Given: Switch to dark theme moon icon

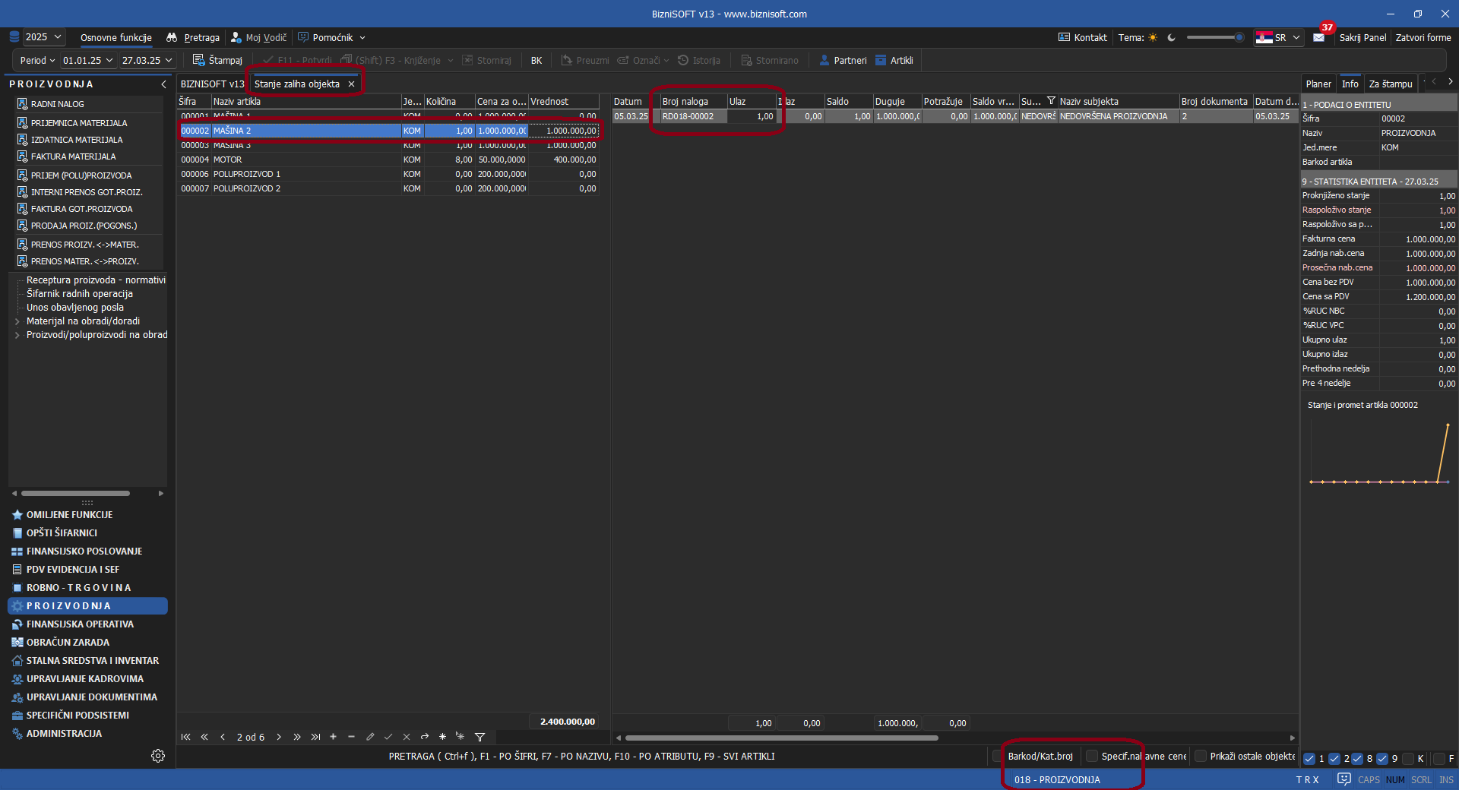Looking at the screenshot, I should pyautogui.click(x=1172, y=38).
